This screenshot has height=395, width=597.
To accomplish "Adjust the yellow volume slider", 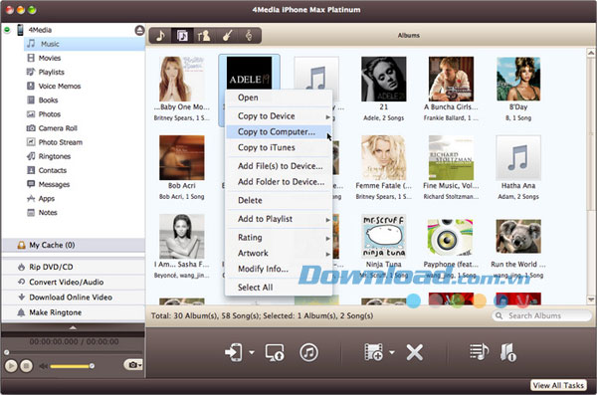I will [x=72, y=366].
